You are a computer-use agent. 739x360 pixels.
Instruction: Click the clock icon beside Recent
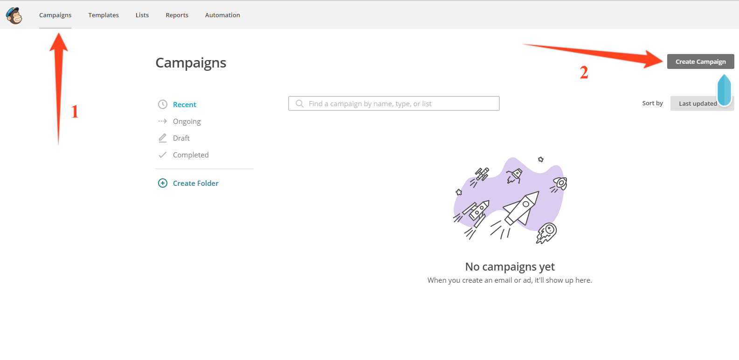pyautogui.click(x=163, y=104)
